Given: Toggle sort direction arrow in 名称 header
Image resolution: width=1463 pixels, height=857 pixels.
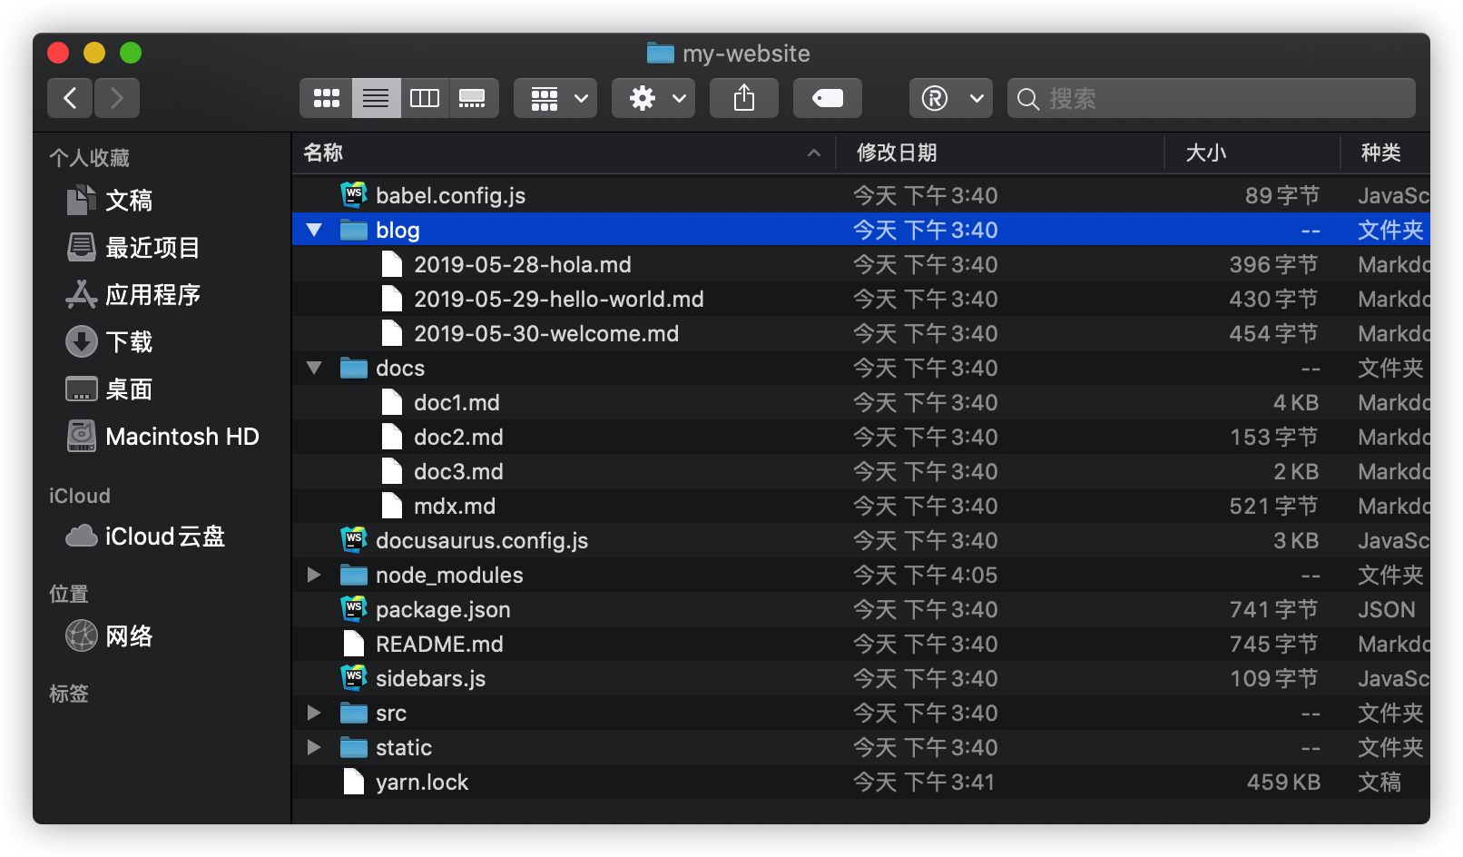Looking at the screenshot, I should 814,153.
